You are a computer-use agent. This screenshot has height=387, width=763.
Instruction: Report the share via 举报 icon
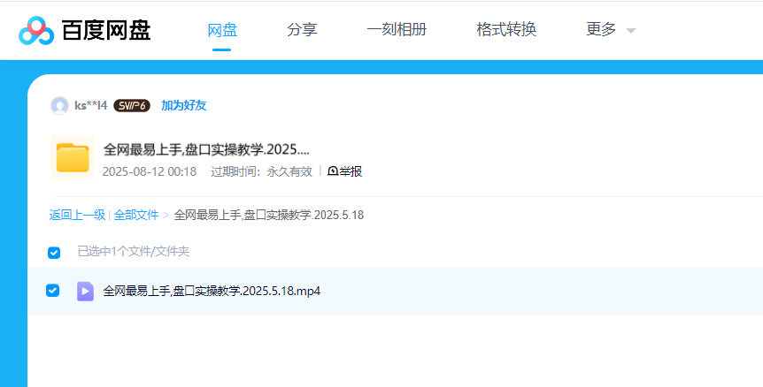click(344, 171)
